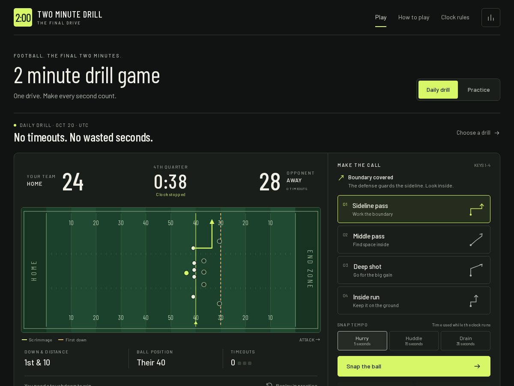This screenshot has width=514, height=386.
Task: Click the arrow on Snap the ball
Action: pyautogui.click(x=477, y=366)
